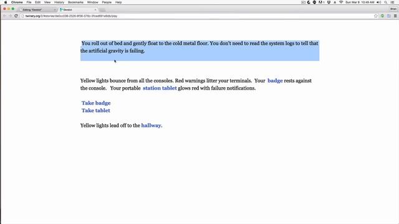Image resolution: width=399 pixels, height=224 pixels.
Task: Open the Edit menu
Action: 37,2
